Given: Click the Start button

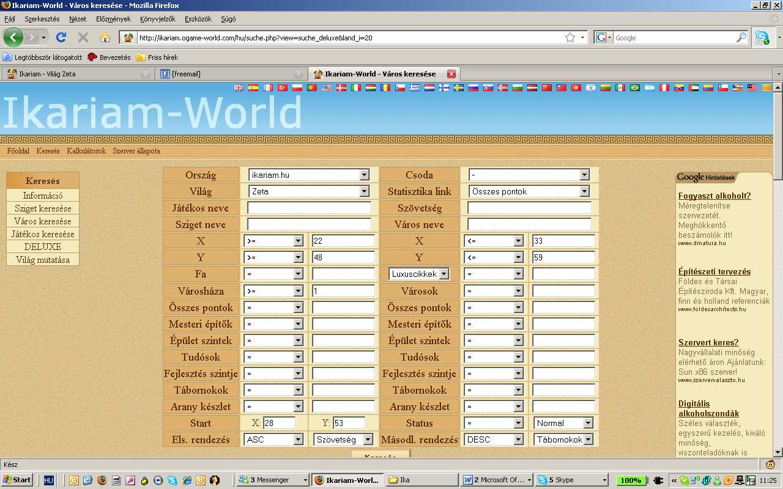Looking at the screenshot, I should pyautogui.click(x=17, y=480).
